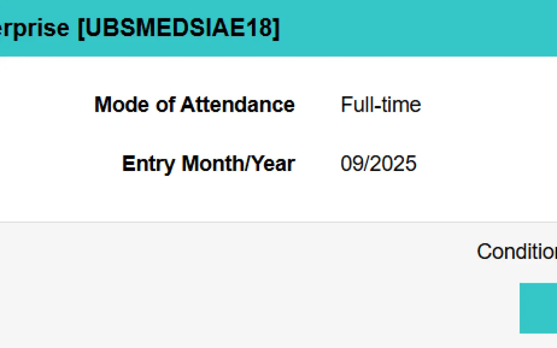This screenshot has height=348, width=557.
Task: Click the course code UBSMEDSIAE18 in the header
Action: pyautogui.click(x=179, y=28)
